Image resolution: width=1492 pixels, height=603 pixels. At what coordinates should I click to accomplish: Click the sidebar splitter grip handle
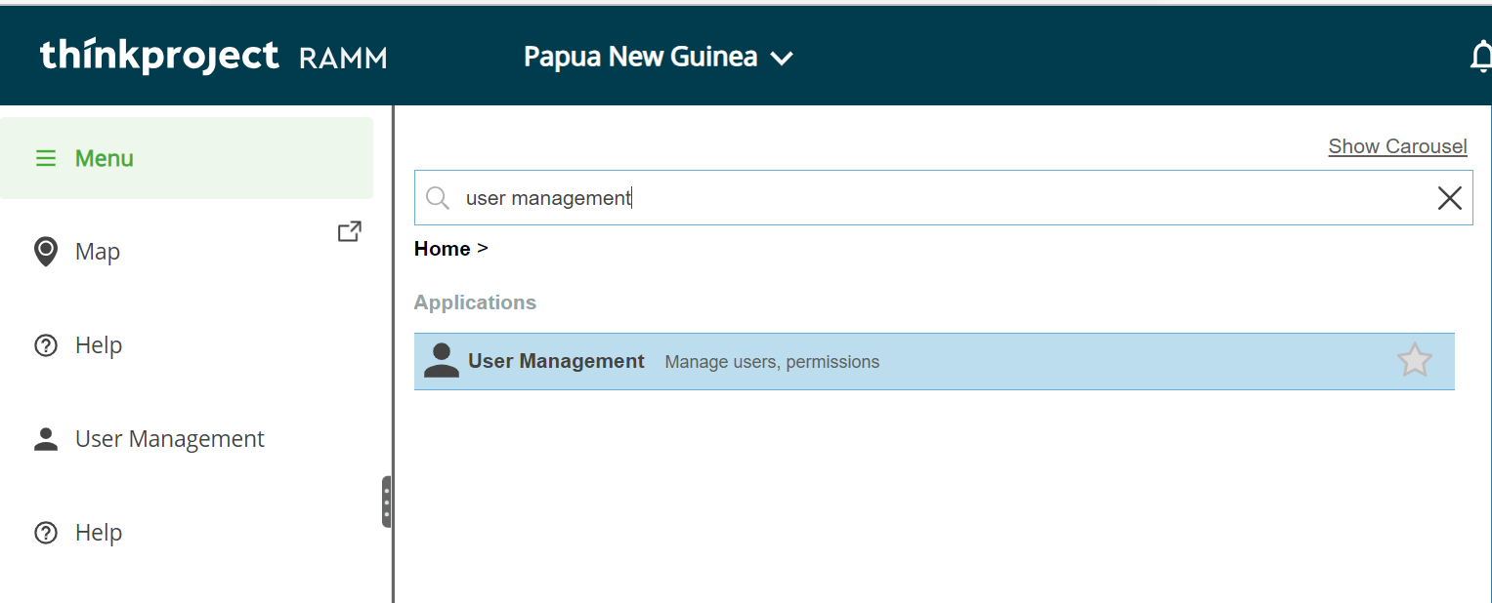tap(387, 502)
